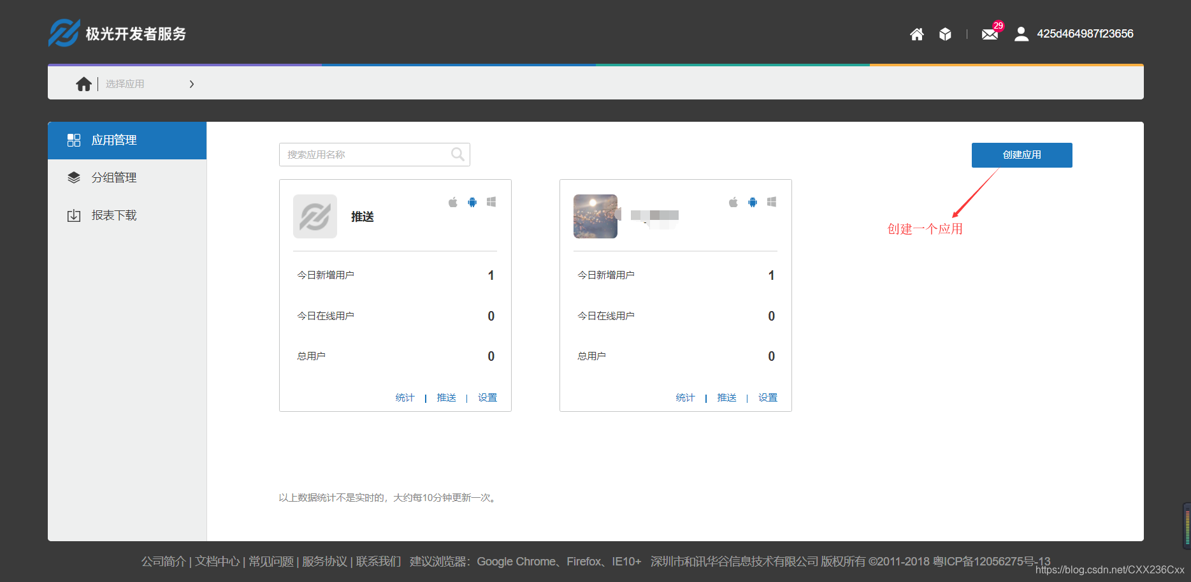The height and width of the screenshot is (582, 1191).
Task: Open 推送 link on the second app card
Action: point(726,398)
